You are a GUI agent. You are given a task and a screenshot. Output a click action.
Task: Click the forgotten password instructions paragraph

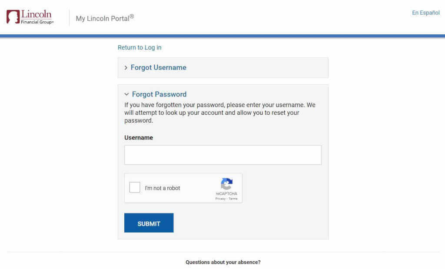pos(219,113)
